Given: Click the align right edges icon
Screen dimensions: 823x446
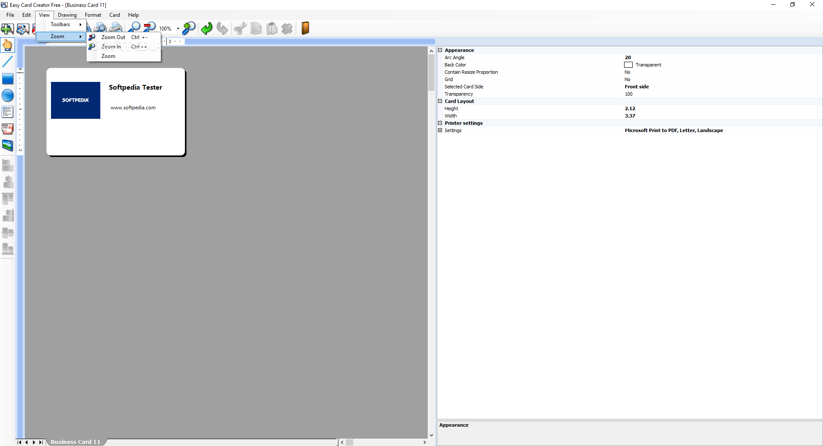Looking at the screenshot, I should point(8,215).
